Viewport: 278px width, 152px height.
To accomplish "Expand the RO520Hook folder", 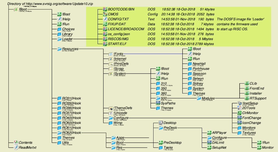I will click(x=59, y=133).
